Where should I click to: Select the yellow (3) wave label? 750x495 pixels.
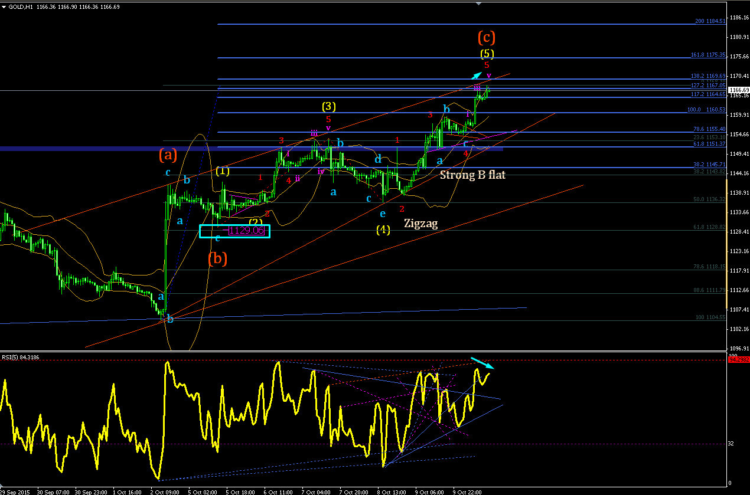(x=329, y=106)
